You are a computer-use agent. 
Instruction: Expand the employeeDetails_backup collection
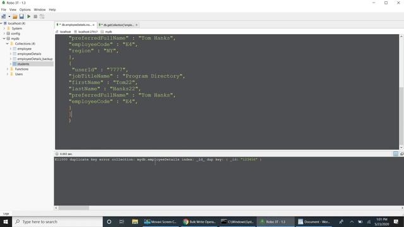11,59
